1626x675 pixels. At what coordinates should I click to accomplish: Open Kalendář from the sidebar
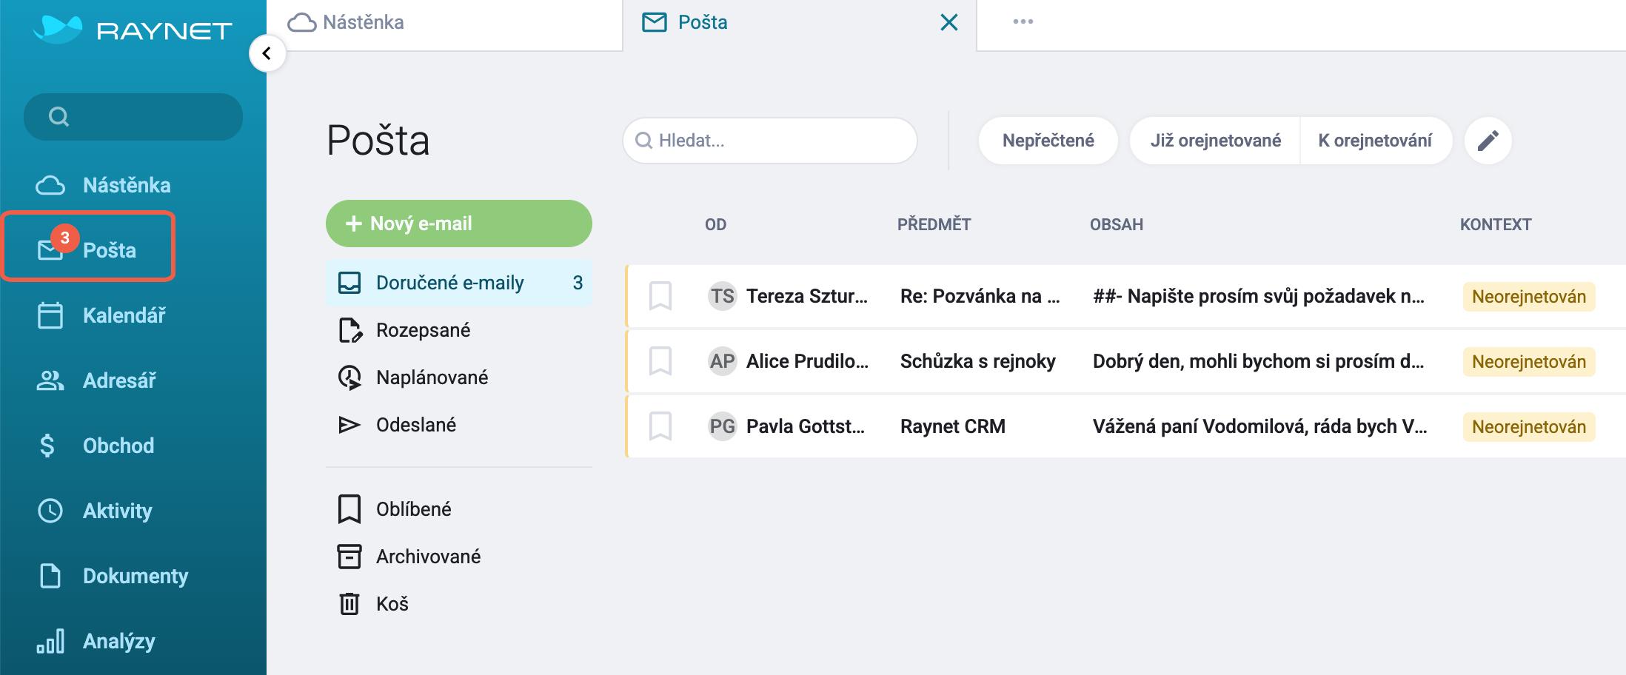[101, 315]
